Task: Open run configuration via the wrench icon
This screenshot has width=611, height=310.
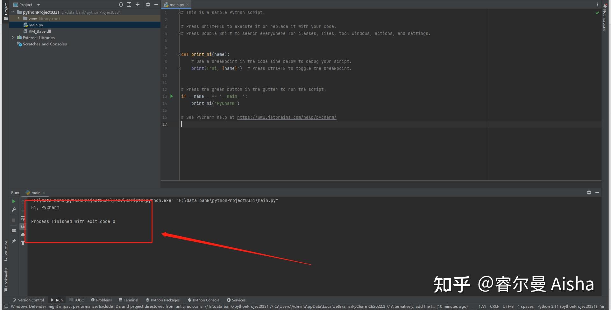Action: [x=13, y=209]
